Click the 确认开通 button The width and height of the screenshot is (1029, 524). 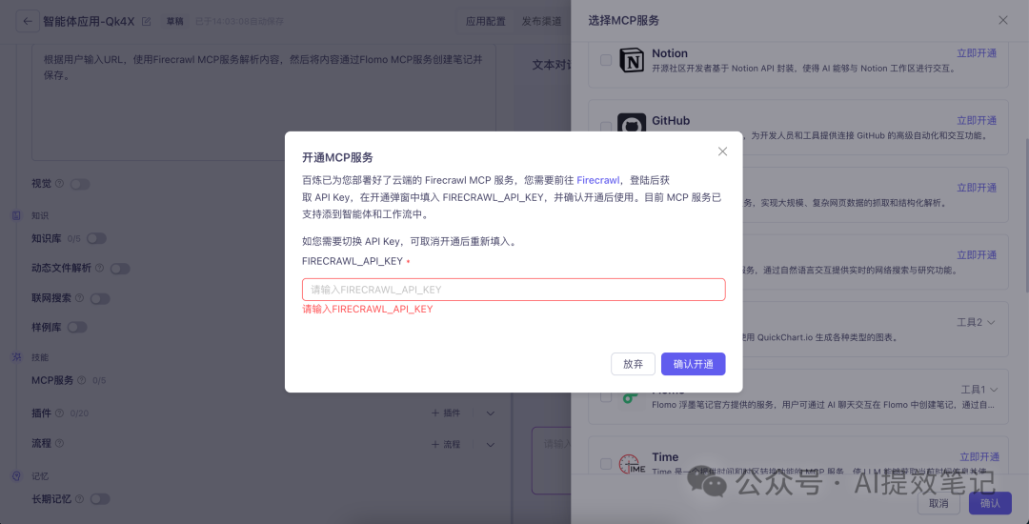pyautogui.click(x=693, y=364)
